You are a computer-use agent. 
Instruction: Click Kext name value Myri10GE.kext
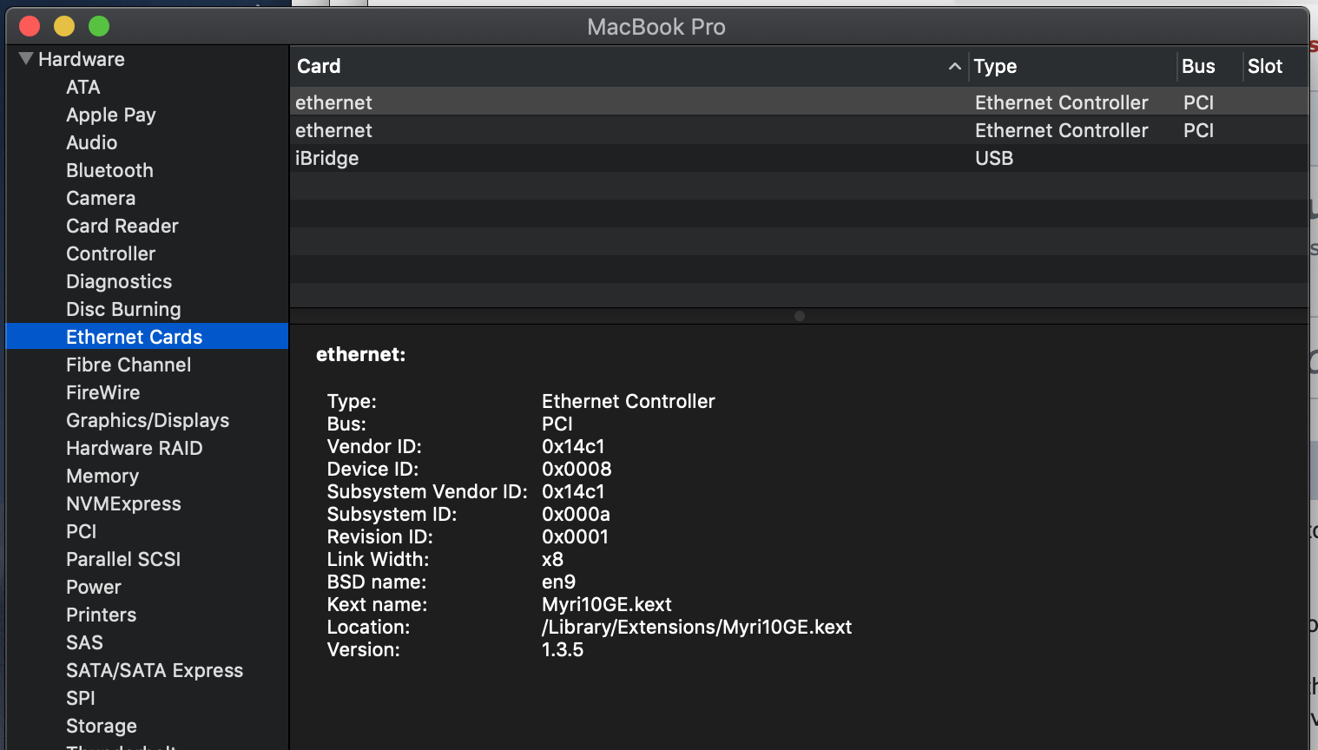607,604
